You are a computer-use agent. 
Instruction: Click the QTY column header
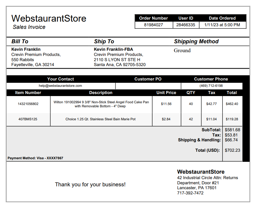point(191,93)
